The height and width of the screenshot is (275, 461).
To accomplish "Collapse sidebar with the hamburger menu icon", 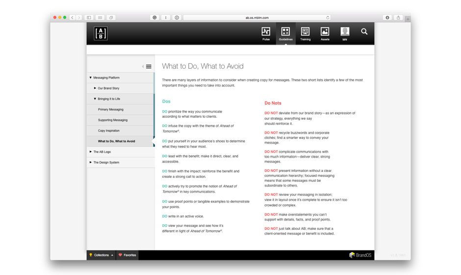I will click(x=149, y=67).
